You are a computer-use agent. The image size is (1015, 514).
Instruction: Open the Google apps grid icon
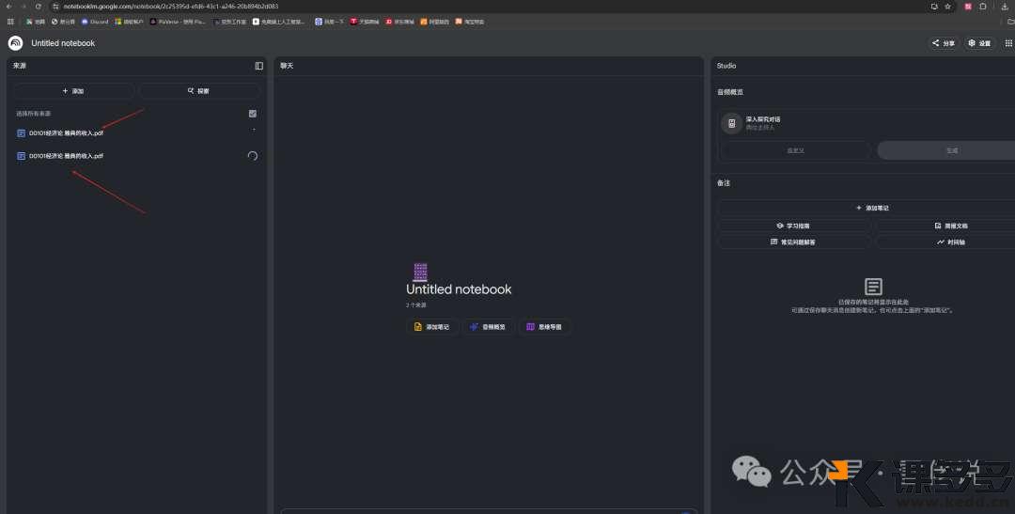(10, 21)
